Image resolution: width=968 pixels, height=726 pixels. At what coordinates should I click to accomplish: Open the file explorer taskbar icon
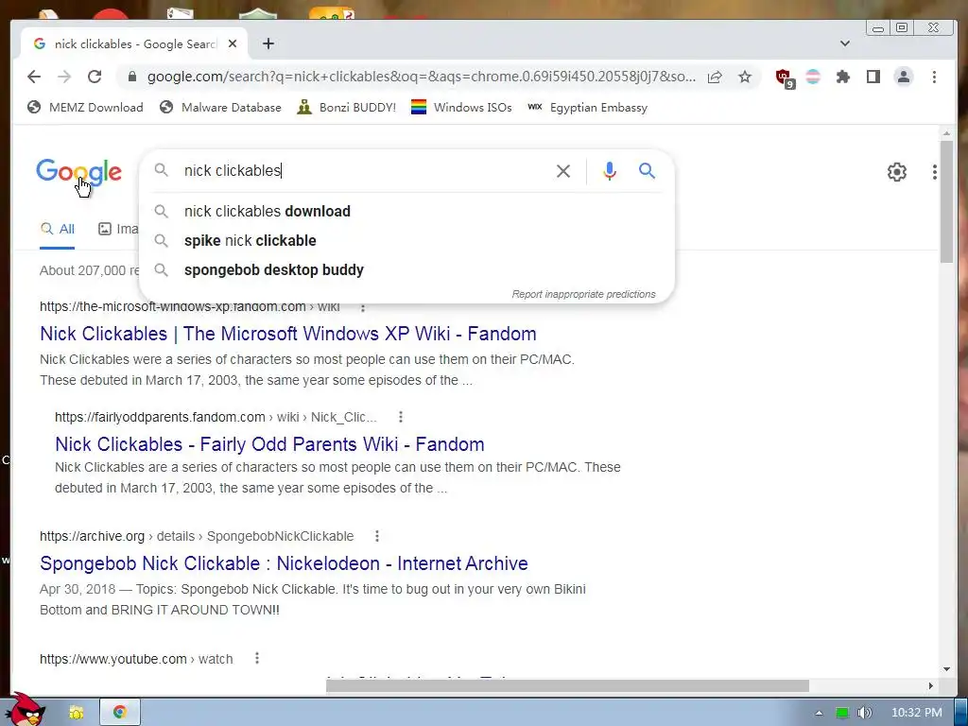pyautogui.click(x=76, y=713)
